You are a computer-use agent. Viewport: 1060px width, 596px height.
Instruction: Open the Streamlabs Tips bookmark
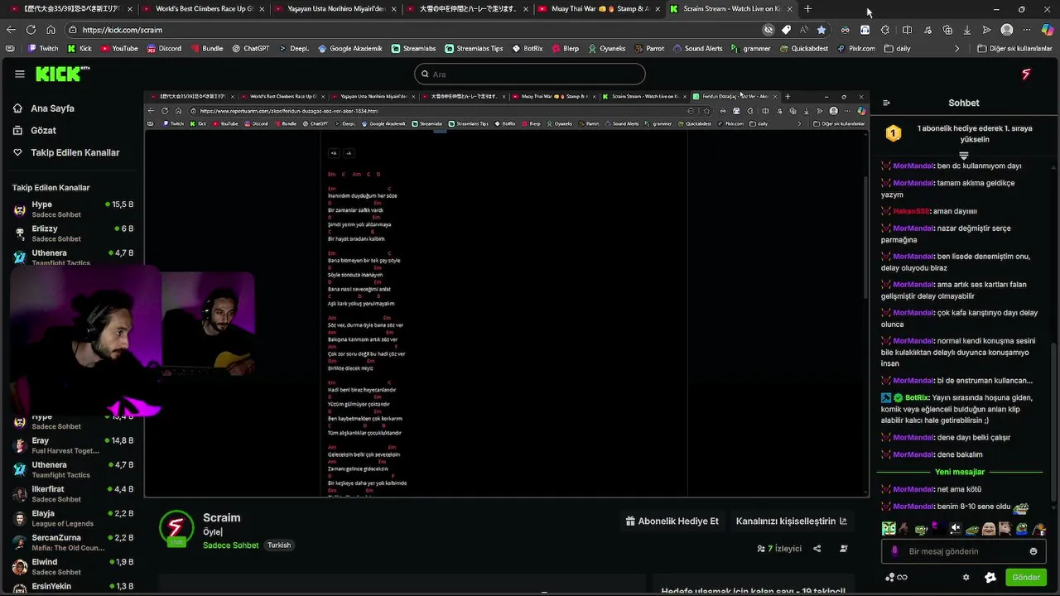pos(474,49)
